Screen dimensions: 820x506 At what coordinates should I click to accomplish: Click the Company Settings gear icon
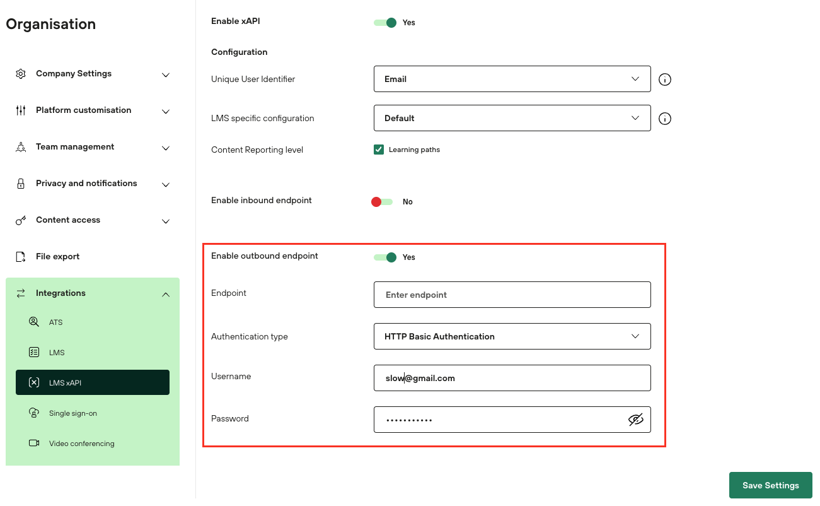[21, 74]
